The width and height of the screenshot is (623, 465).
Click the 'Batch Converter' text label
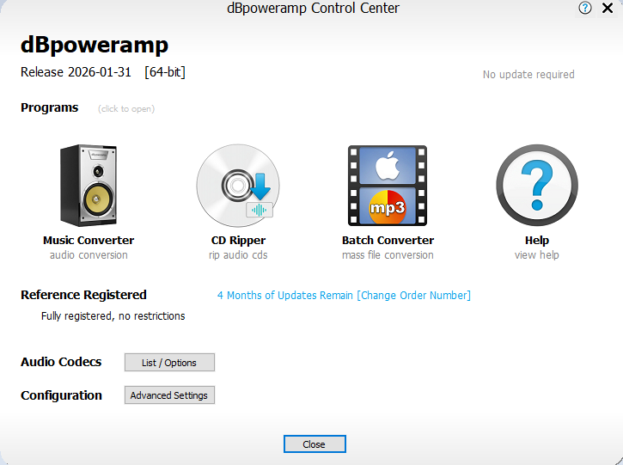[388, 241]
